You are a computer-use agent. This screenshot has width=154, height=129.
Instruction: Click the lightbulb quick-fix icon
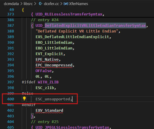coord(24,99)
